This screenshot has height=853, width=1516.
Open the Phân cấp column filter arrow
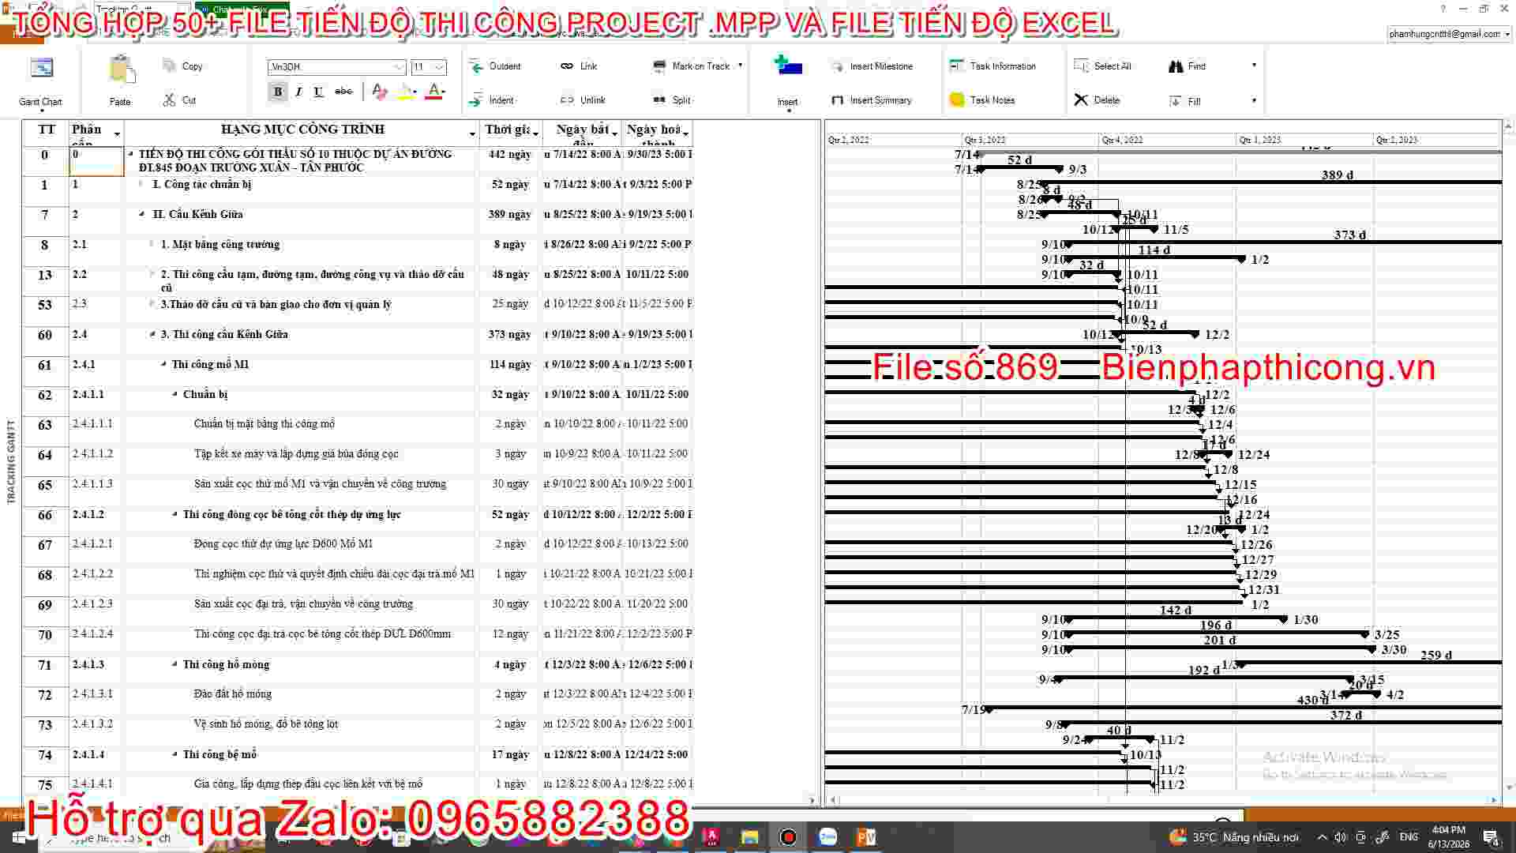click(x=117, y=133)
